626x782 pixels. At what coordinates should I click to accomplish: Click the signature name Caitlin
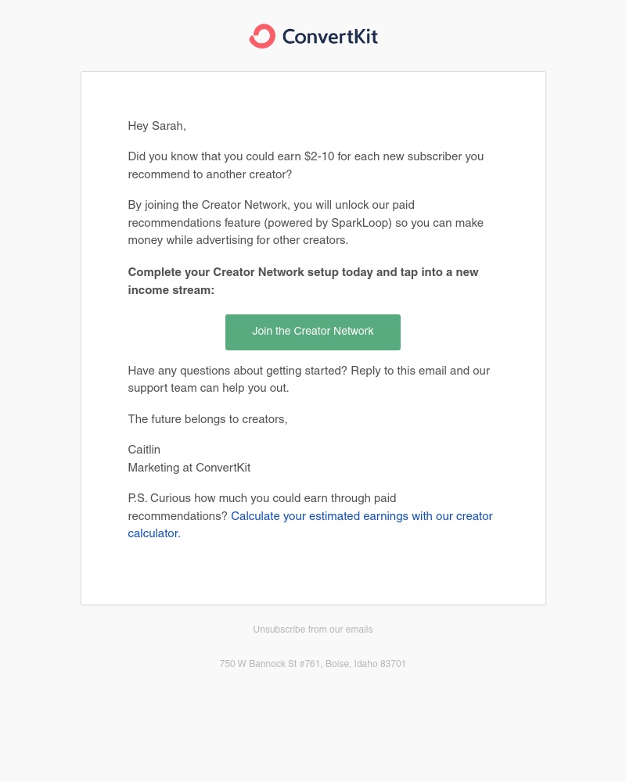click(144, 450)
